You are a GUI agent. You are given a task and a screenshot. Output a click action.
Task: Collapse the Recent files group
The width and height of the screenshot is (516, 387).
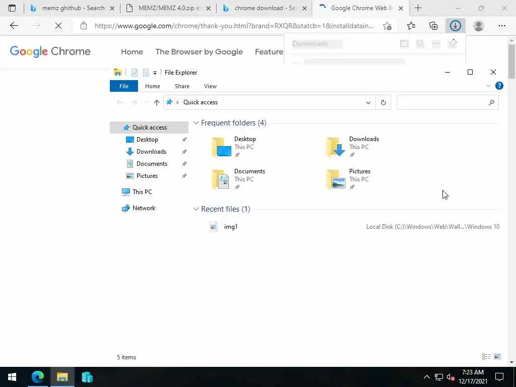196,209
